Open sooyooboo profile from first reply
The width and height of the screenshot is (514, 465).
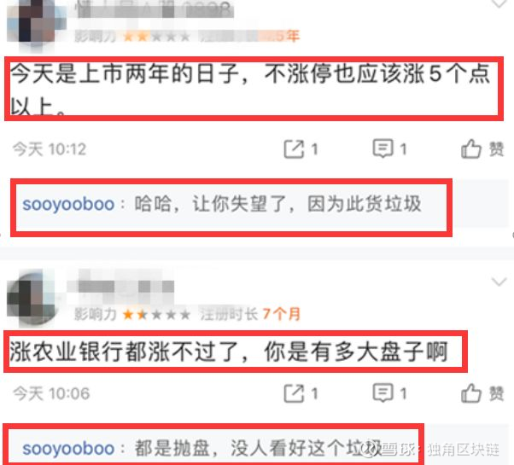(x=68, y=204)
